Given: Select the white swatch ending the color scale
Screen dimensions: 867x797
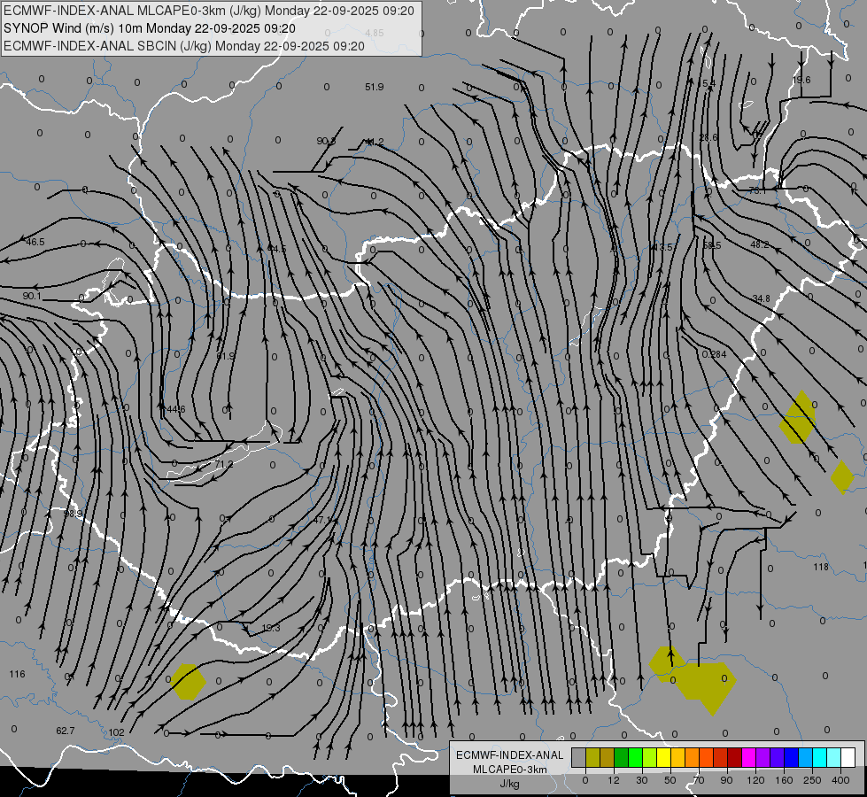Looking at the screenshot, I should tap(848, 758).
